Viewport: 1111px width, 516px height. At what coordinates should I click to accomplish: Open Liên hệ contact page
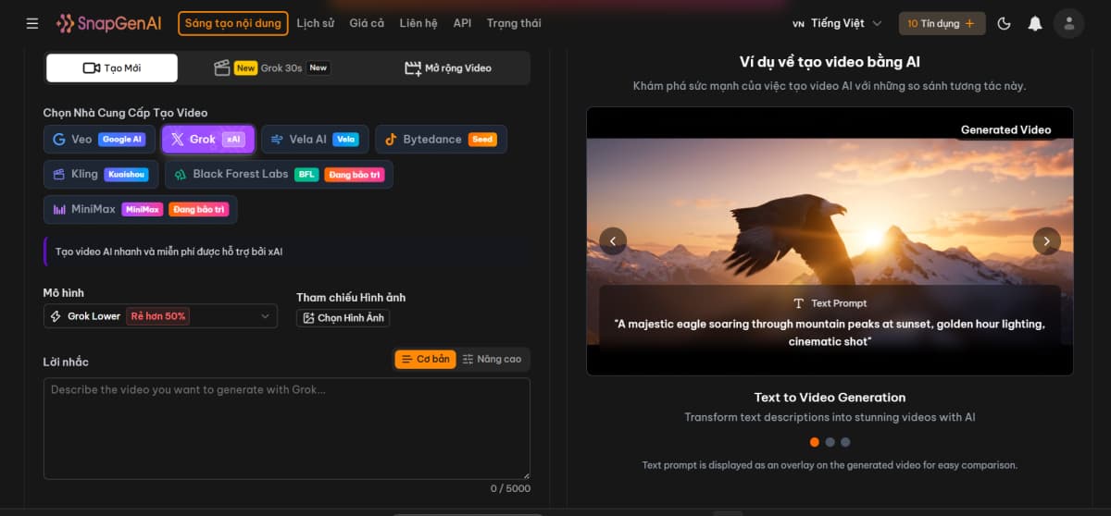click(x=418, y=23)
